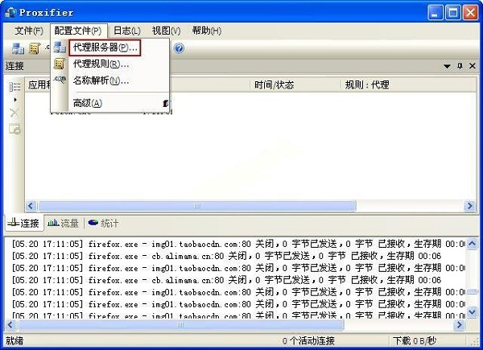Click the list view icon in left sidebar
Screen dimensions: 483x350
coord(14,87)
